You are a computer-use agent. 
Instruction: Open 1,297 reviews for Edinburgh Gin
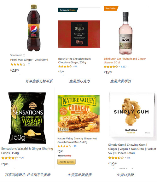pos(124,67)
